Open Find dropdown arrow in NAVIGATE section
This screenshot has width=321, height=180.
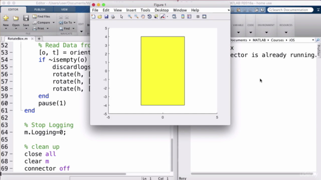pos(73,28)
